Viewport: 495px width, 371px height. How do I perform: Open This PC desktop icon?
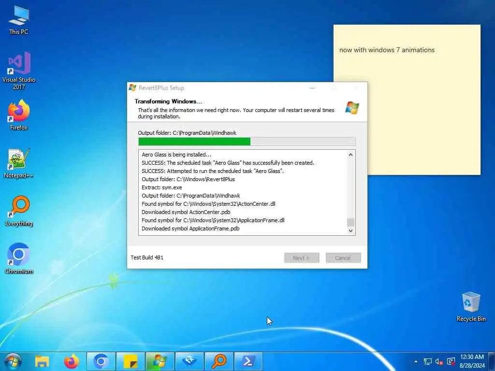pos(19,20)
